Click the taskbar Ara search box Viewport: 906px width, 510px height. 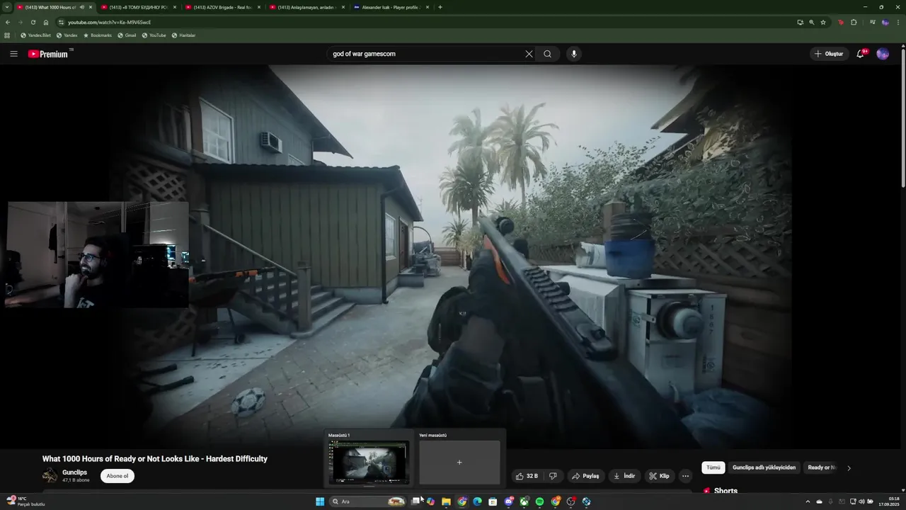(368, 501)
